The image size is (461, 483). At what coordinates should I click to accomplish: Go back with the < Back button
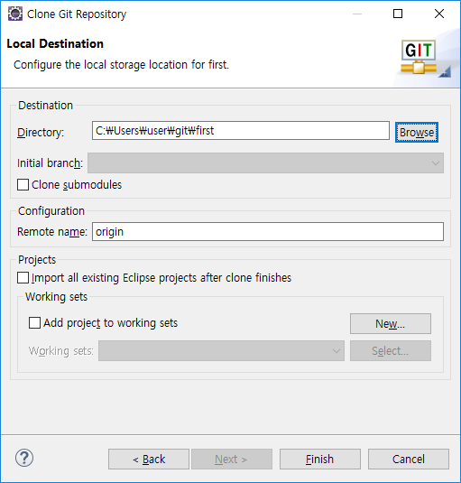pyautogui.click(x=149, y=459)
